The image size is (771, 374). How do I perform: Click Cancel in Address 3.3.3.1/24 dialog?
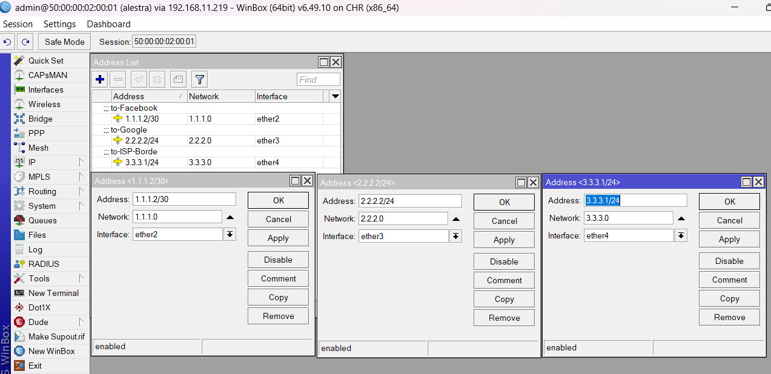[729, 220]
